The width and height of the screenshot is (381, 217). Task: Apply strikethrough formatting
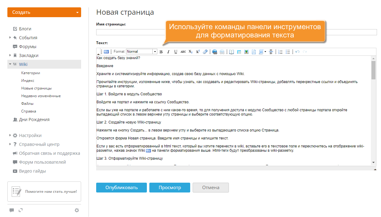point(183,52)
